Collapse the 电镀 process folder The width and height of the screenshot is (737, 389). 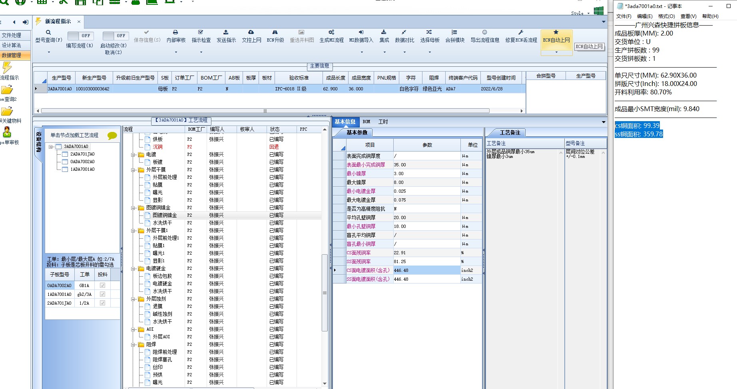click(133, 155)
